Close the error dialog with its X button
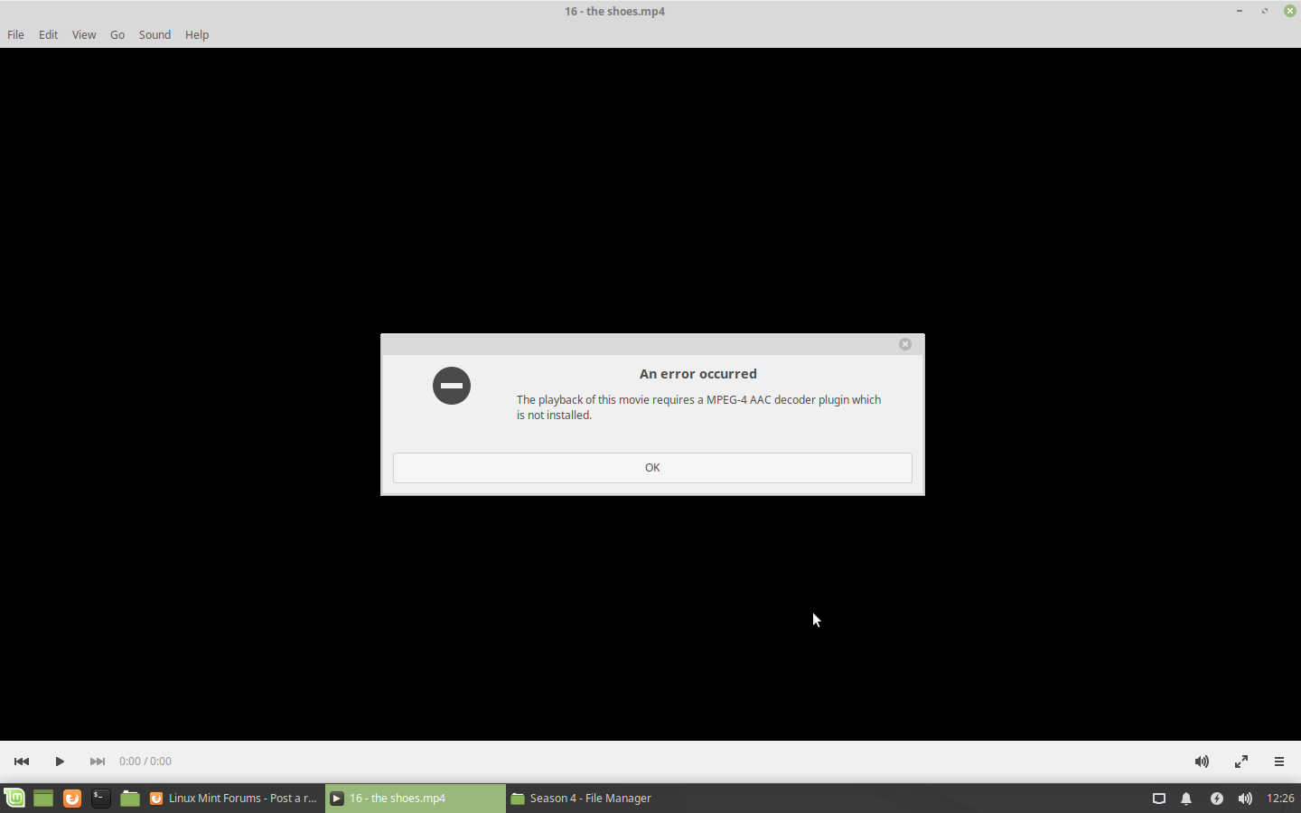This screenshot has width=1301, height=813. (905, 344)
